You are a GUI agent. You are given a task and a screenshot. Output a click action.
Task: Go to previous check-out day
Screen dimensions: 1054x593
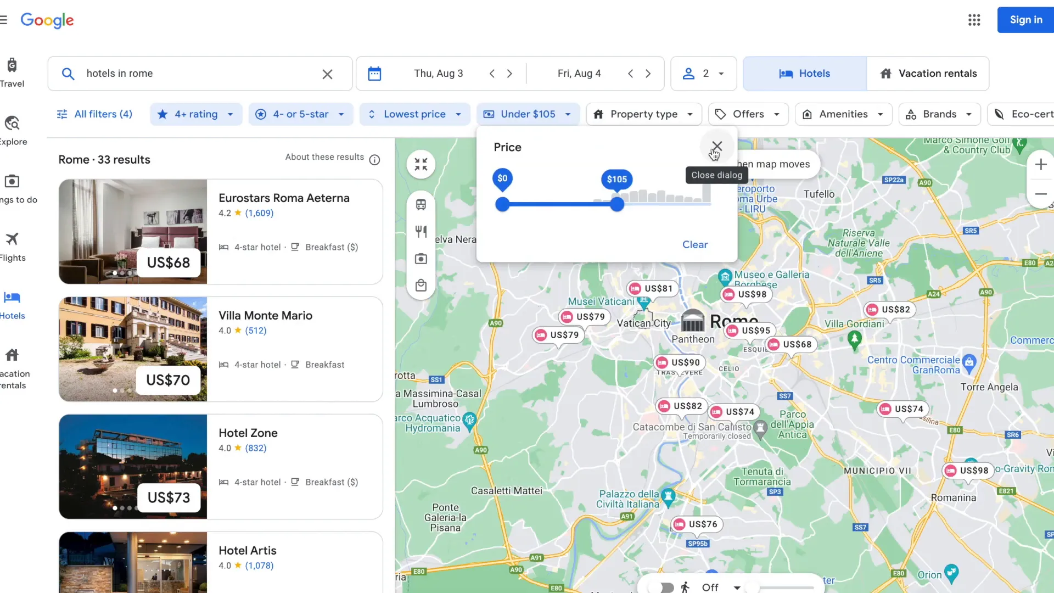click(x=630, y=74)
